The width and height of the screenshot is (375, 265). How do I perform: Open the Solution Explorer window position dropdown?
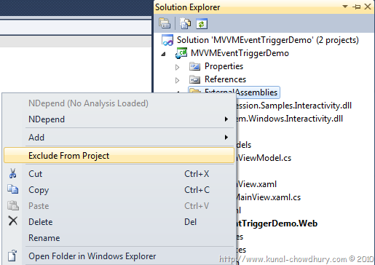coord(345,7)
